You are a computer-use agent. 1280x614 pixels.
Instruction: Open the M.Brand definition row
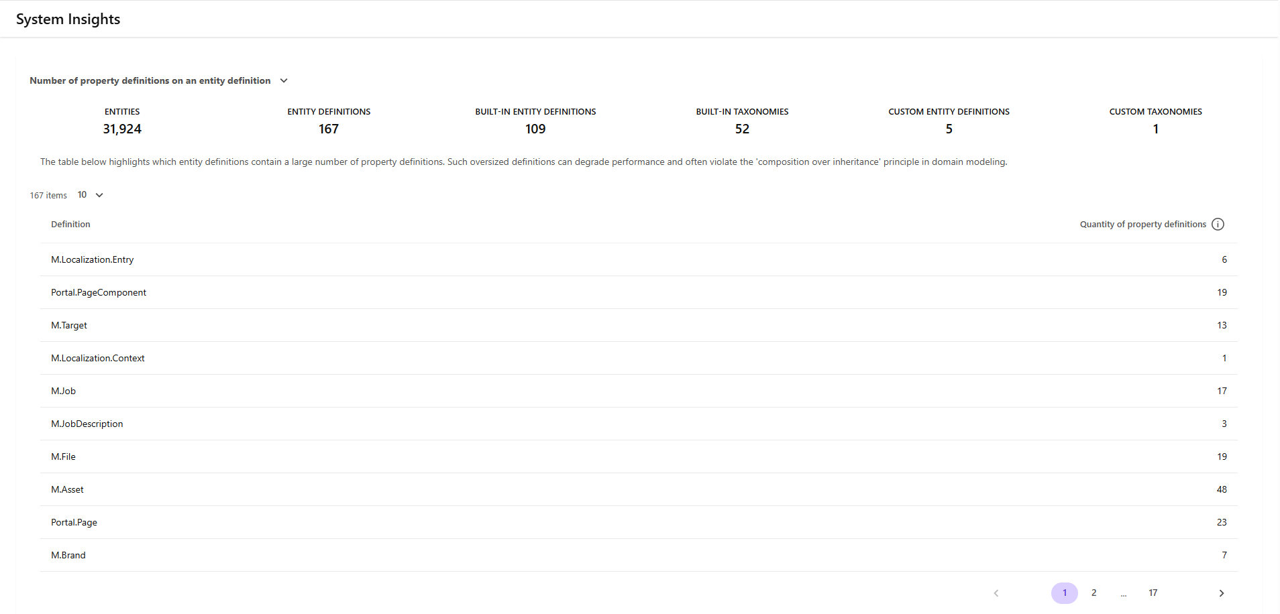[x=68, y=556]
